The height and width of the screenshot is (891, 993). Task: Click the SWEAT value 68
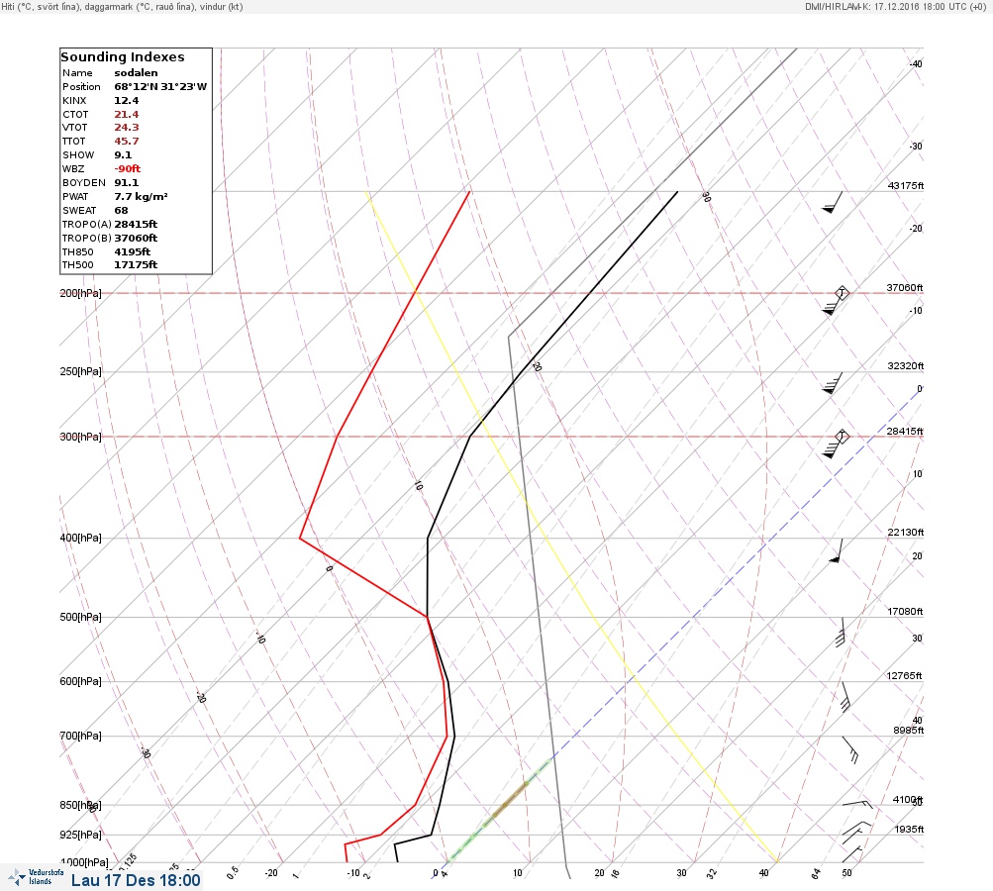(121, 210)
